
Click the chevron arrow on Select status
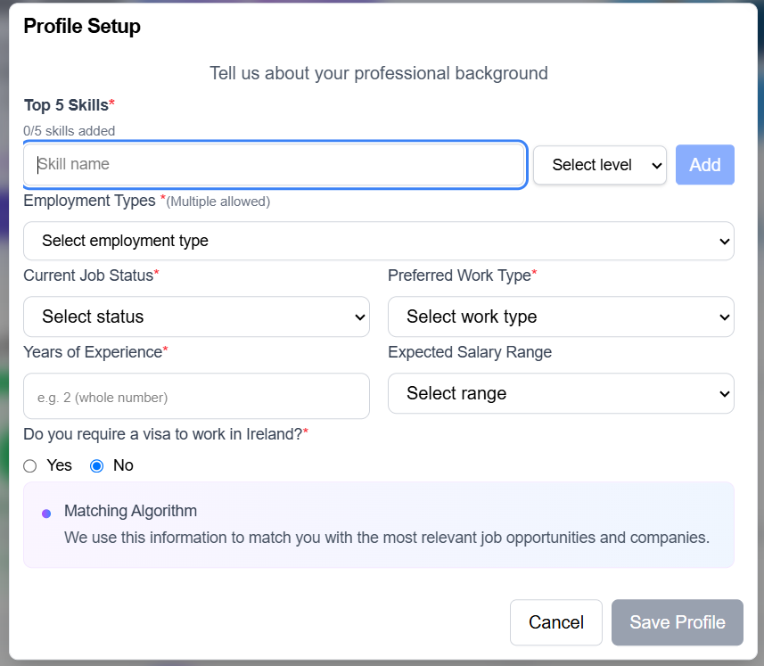point(359,317)
